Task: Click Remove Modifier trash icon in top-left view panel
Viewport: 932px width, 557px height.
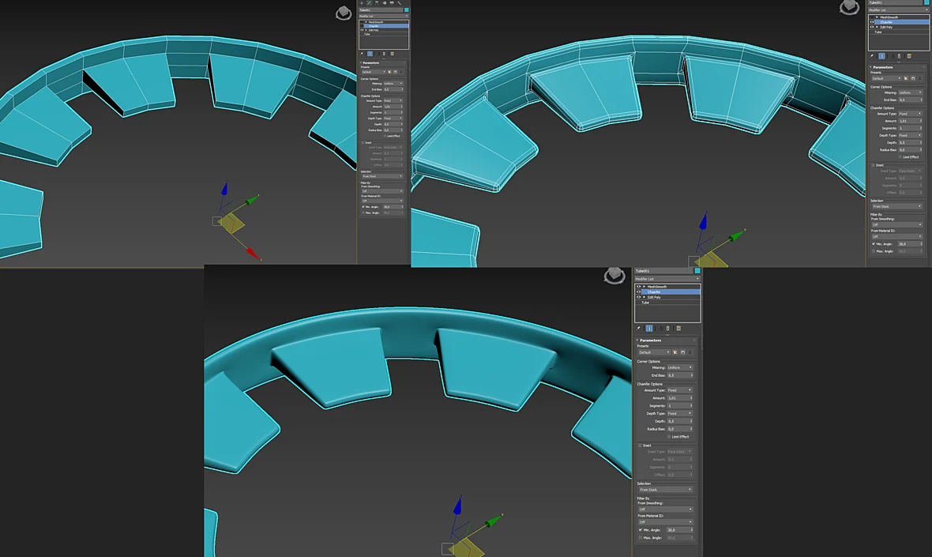Action: (384, 54)
